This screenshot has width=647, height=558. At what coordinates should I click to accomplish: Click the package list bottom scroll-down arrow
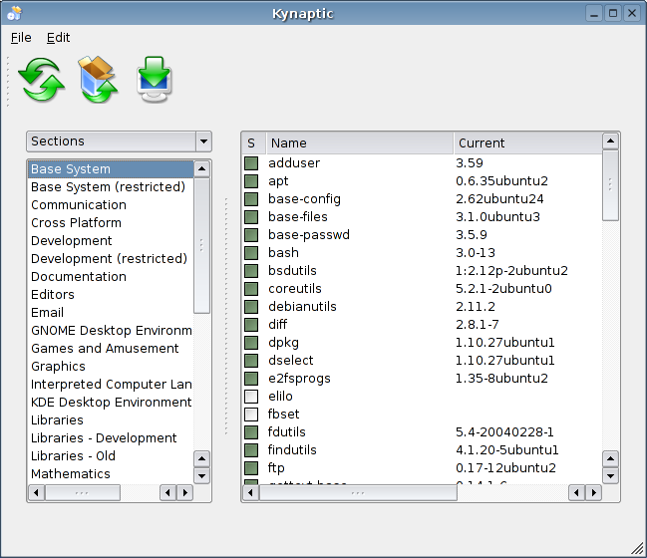[x=611, y=476]
